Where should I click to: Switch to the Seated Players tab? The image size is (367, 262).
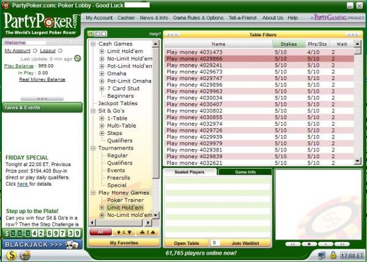click(x=190, y=172)
